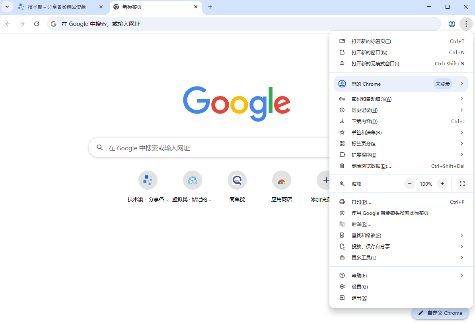Open a new tab with the plus button
The height and width of the screenshot is (324, 475).
click(x=210, y=7)
